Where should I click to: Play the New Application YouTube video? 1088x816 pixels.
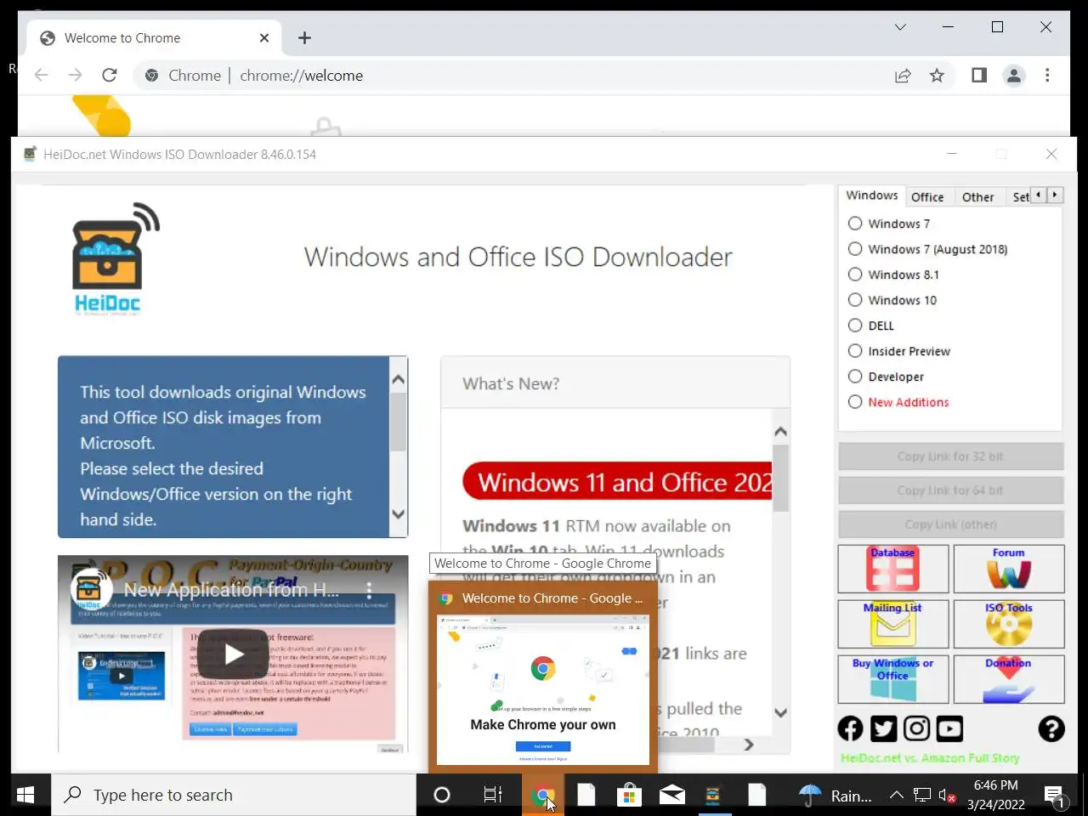pyautogui.click(x=233, y=654)
